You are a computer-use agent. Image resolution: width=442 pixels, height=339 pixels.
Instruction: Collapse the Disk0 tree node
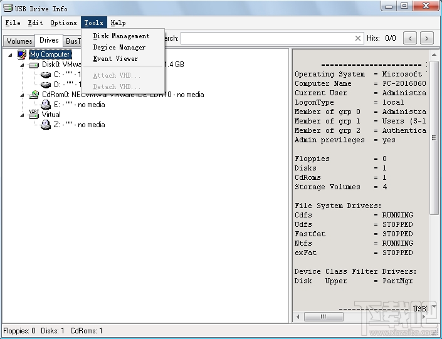[x=22, y=65]
